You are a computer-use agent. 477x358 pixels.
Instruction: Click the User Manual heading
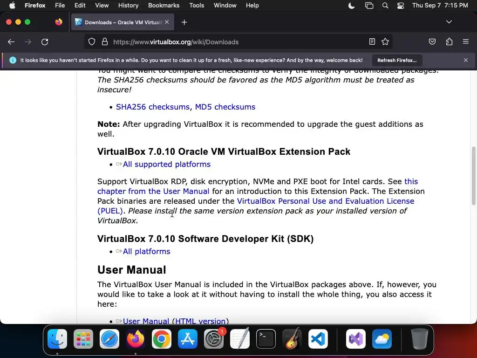point(132,270)
